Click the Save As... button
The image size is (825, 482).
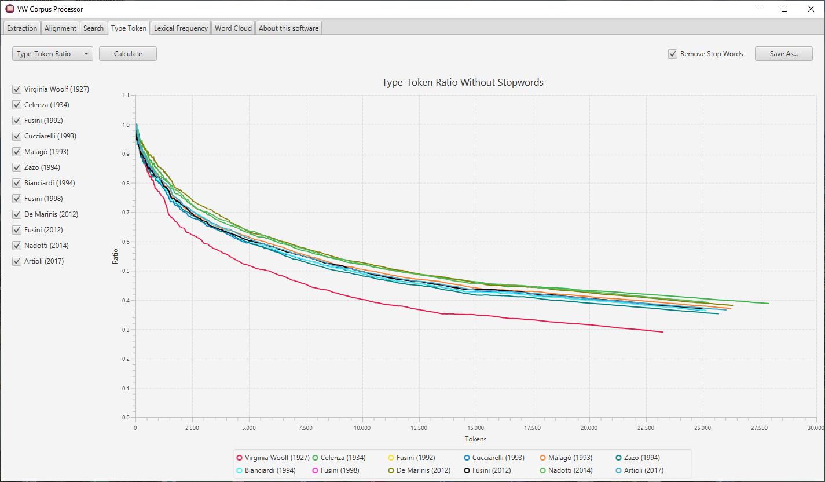click(784, 54)
